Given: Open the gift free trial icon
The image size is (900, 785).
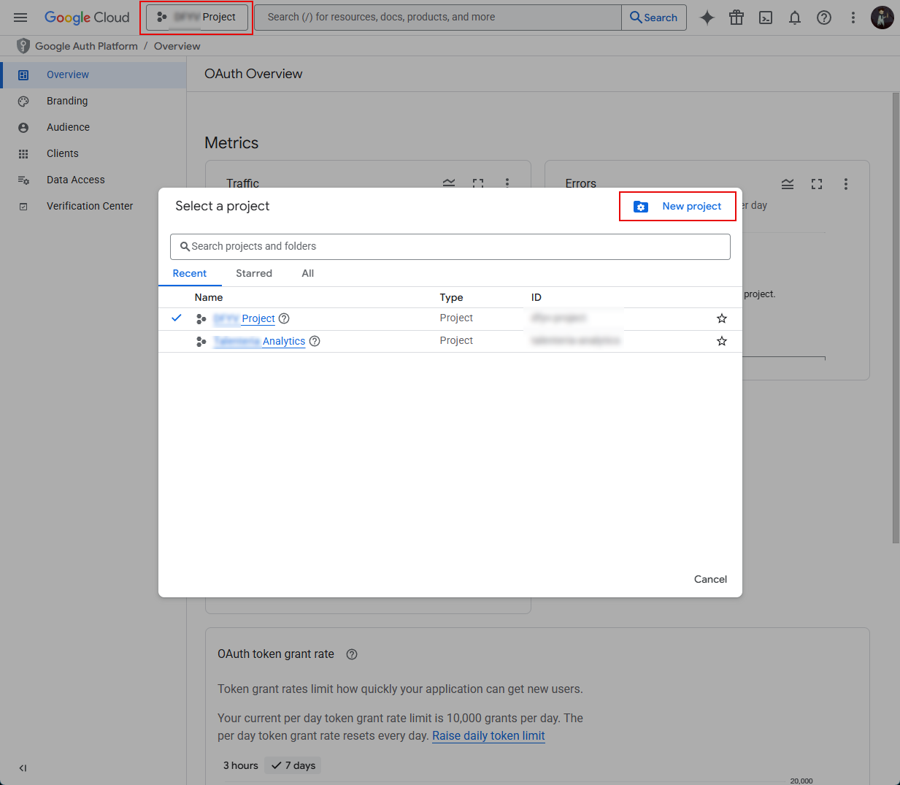Looking at the screenshot, I should pyautogui.click(x=736, y=18).
